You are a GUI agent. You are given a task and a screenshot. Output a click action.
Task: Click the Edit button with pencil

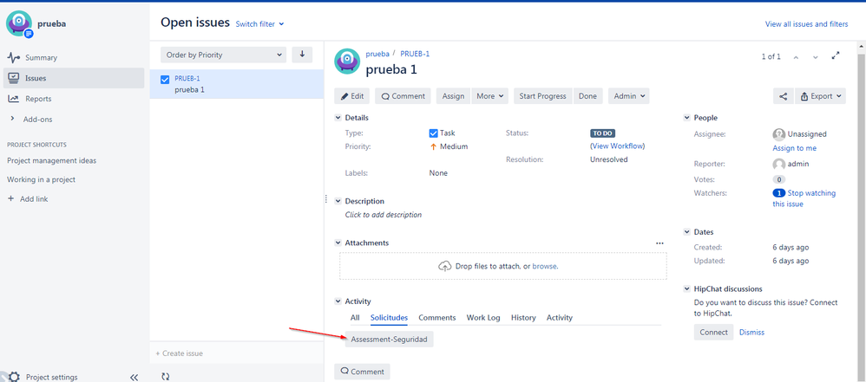pos(351,96)
